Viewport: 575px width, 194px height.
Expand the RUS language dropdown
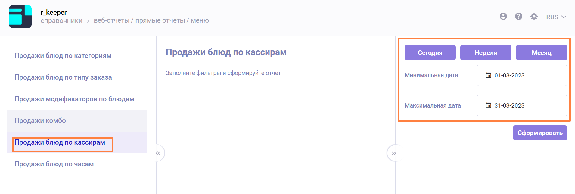coord(556,17)
